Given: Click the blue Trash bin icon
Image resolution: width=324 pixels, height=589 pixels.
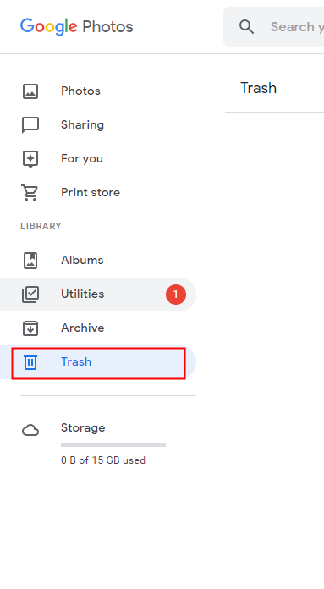Looking at the screenshot, I should tap(30, 362).
